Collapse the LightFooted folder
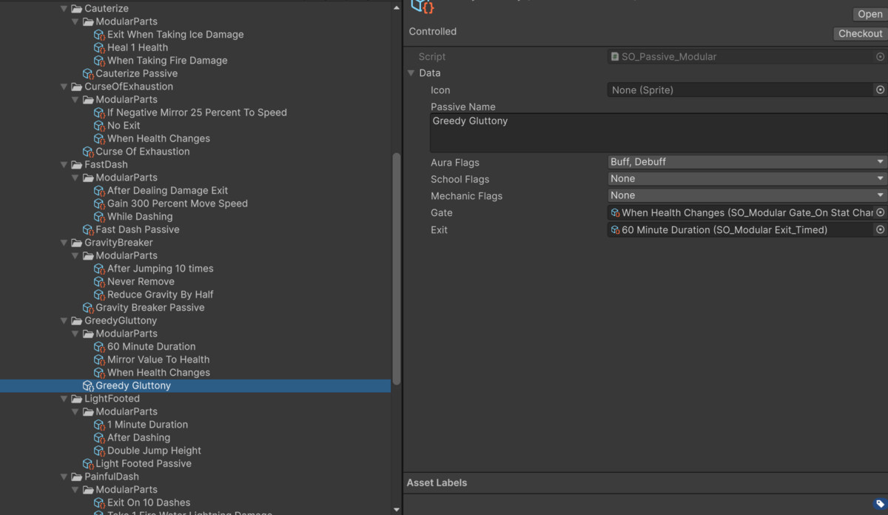Image resolution: width=888 pixels, height=515 pixels. pyautogui.click(x=64, y=399)
